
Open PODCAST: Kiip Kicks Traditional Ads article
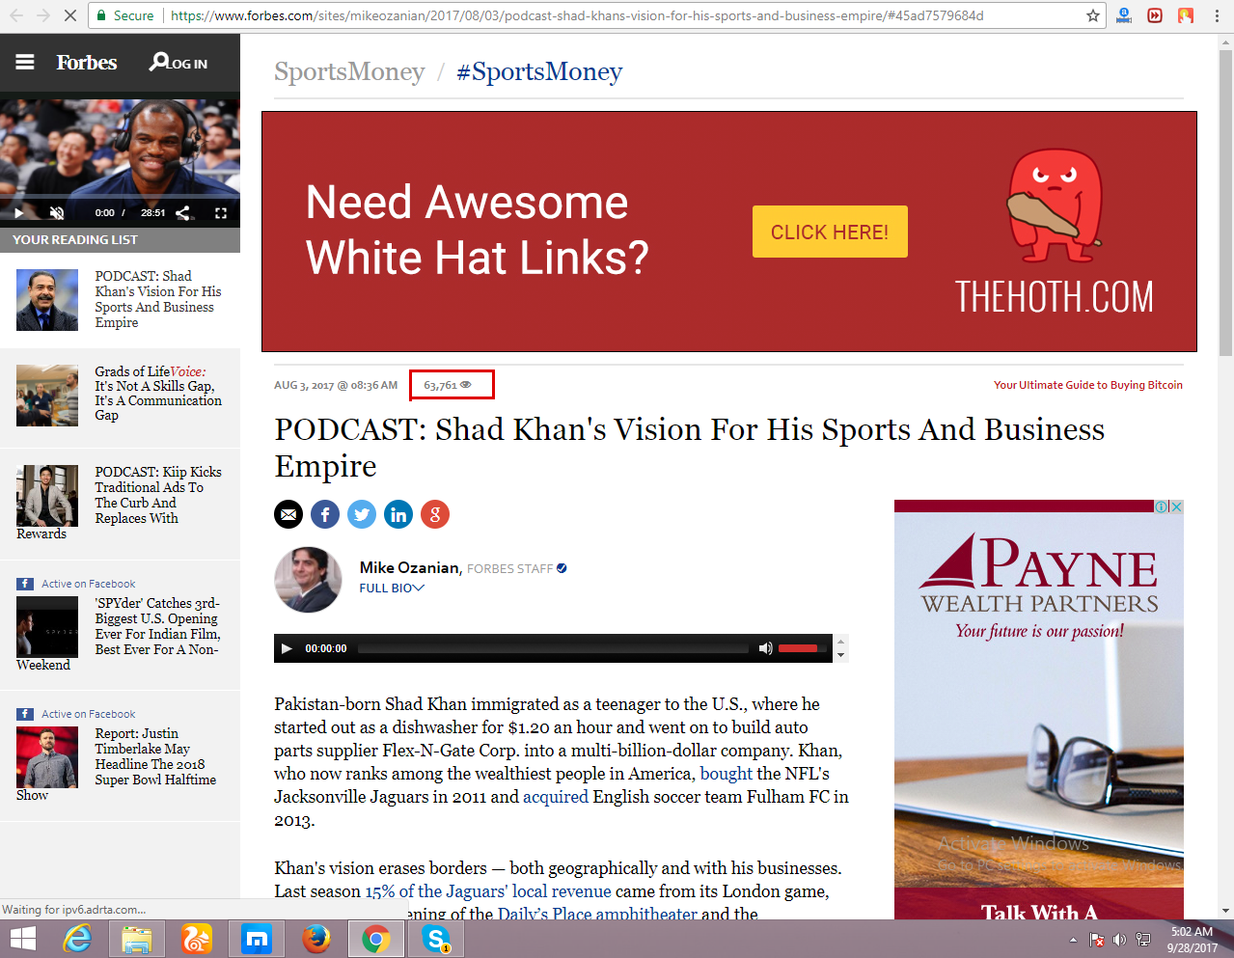pos(158,495)
